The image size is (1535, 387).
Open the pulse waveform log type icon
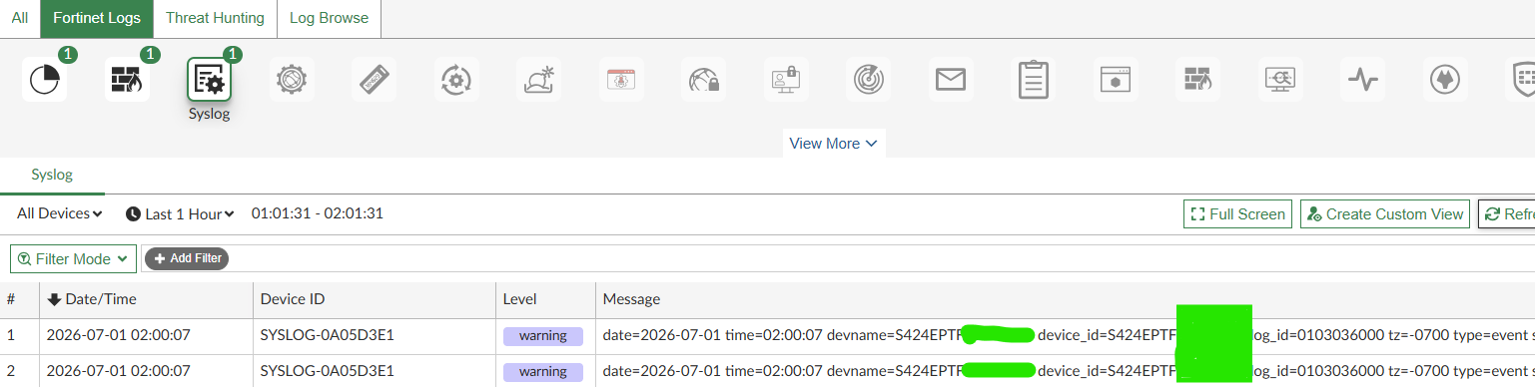coord(1362,80)
